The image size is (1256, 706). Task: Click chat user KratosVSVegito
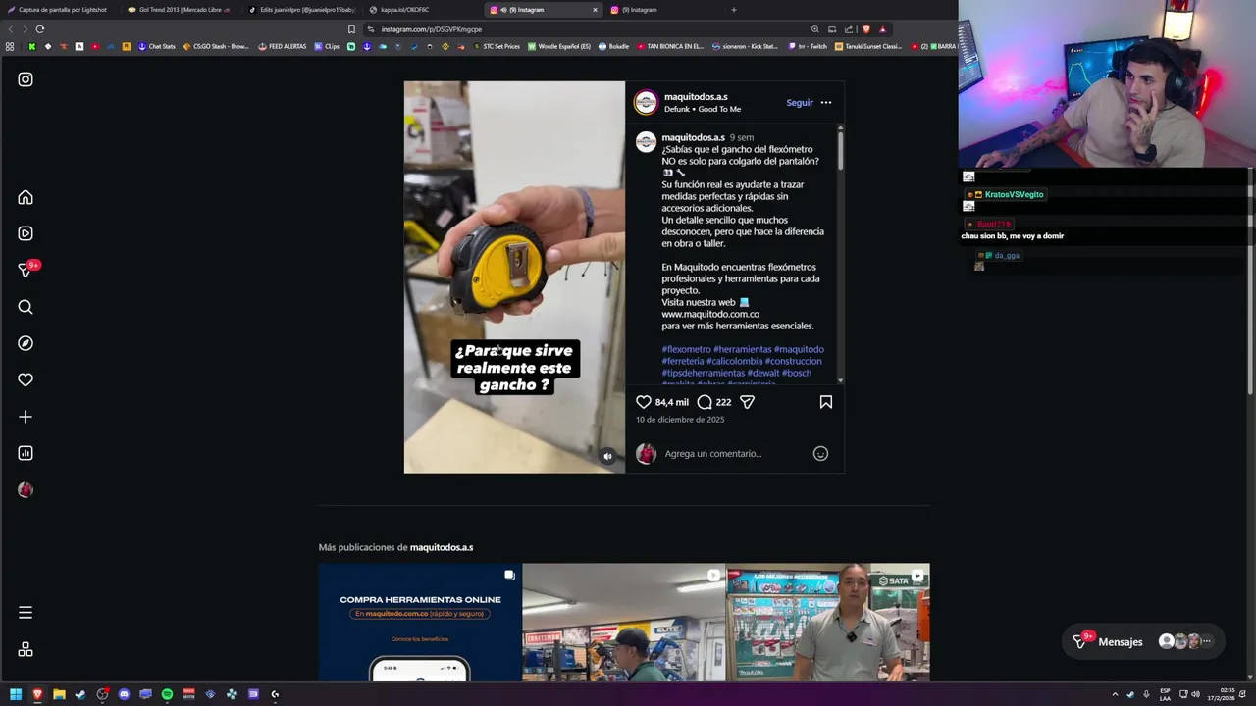click(1014, 194)
